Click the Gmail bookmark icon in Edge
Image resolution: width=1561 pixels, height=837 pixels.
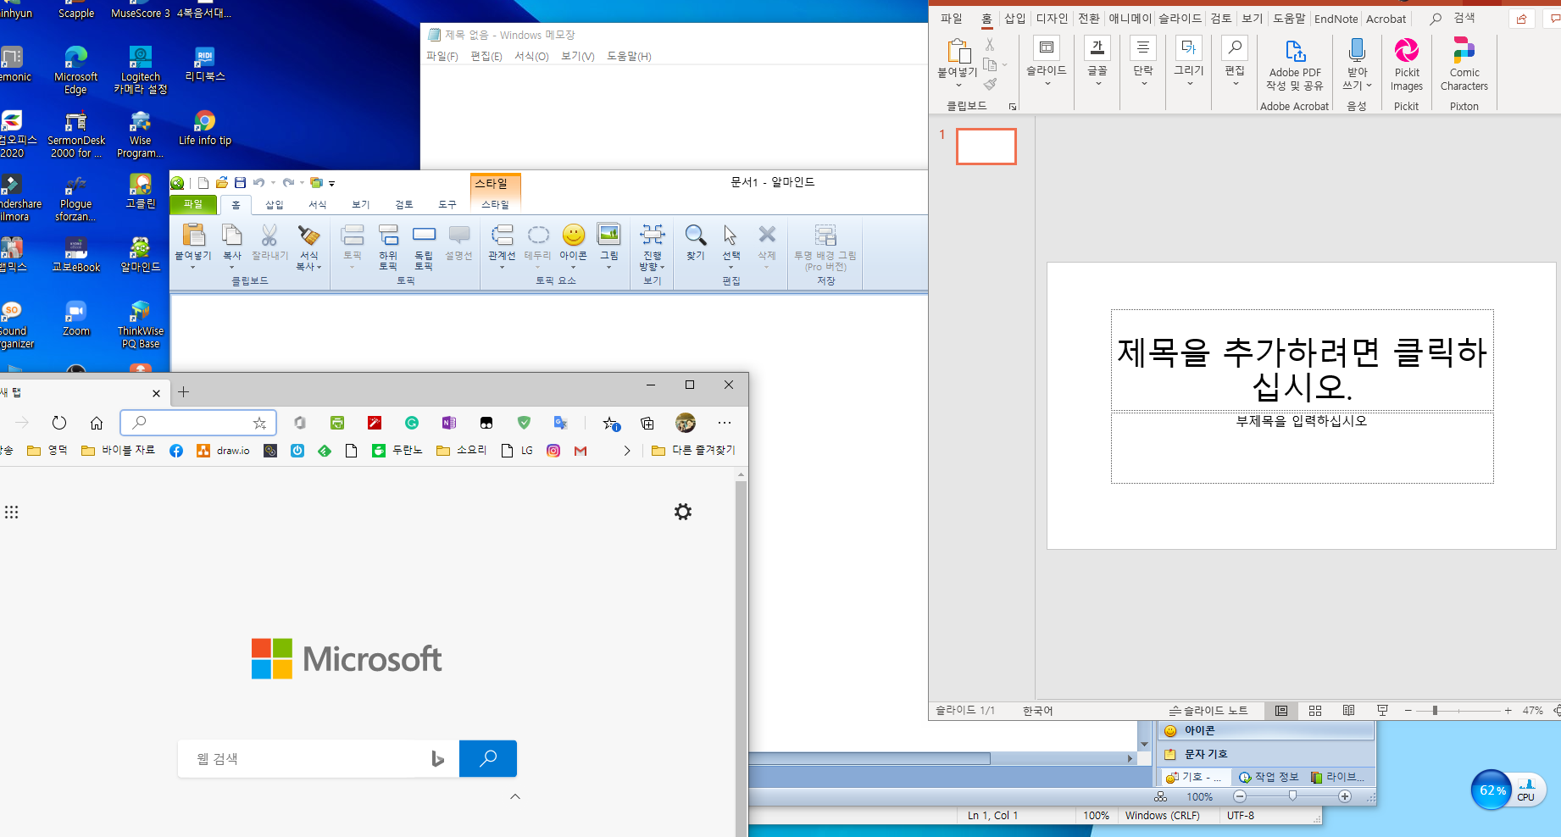[x=581, y=451]
